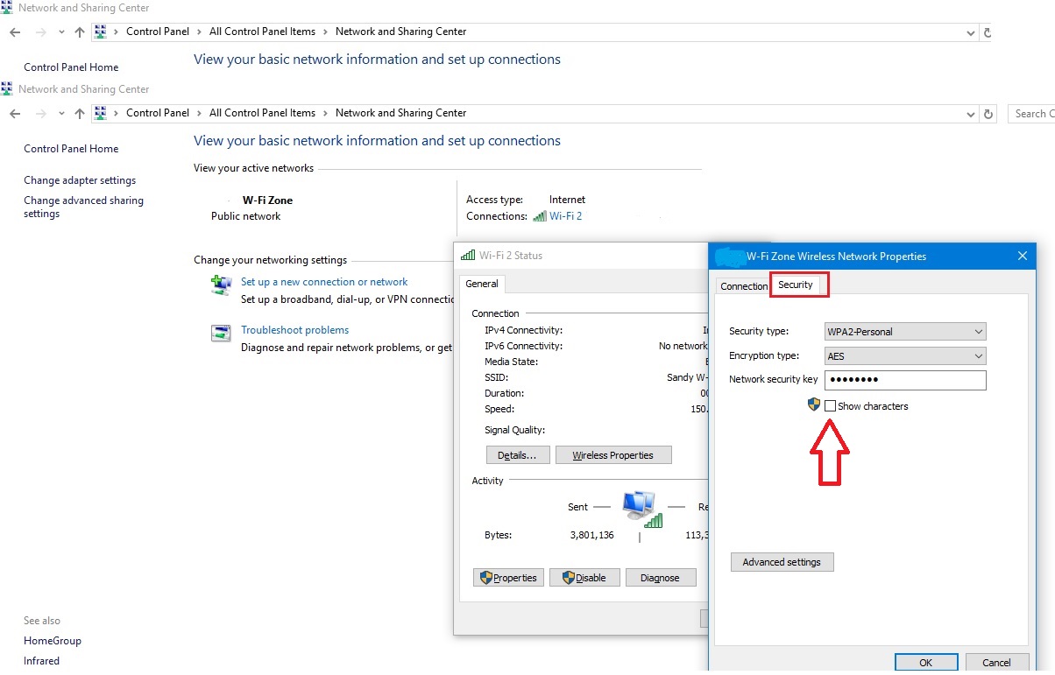This screenshot has height=675, width=1055.
Task: Click the Troubleshoot problems icon
Action: click(x=220, y=333)
